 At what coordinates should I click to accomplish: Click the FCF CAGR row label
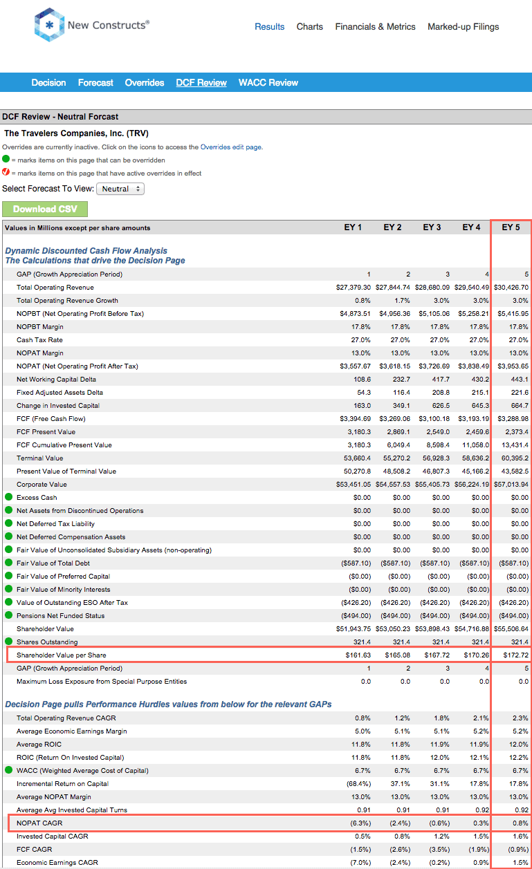[x=35, y=849]
